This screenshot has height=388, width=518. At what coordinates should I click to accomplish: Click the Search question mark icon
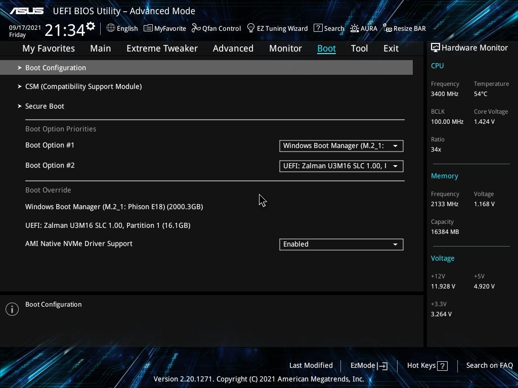(318, 28)
